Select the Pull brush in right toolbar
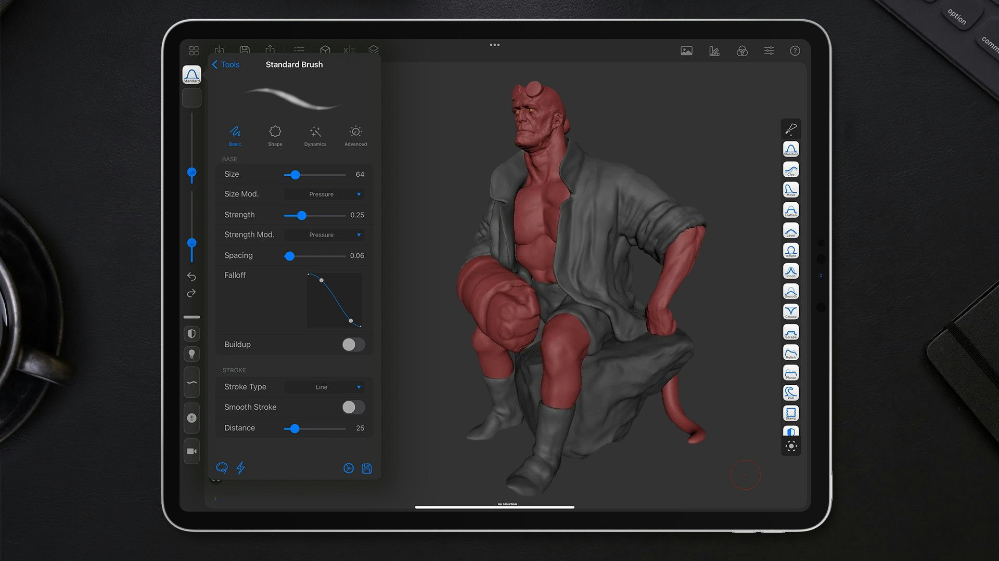The height and width of the screenshot is (561, 999). pyautogui.click(x=791, y=393)
